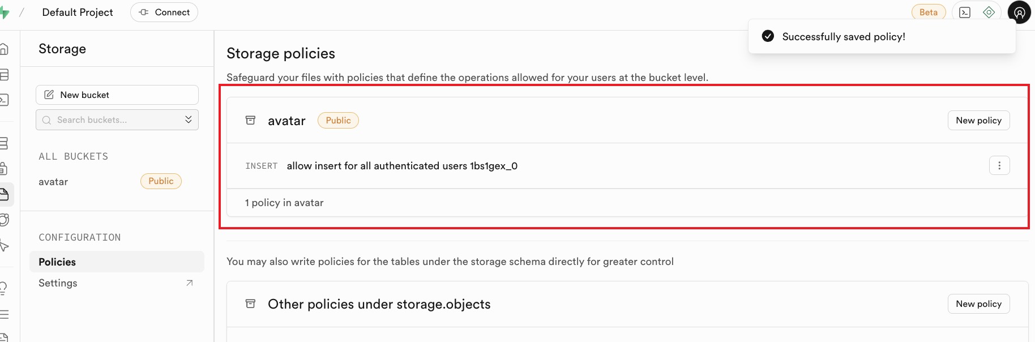This screenshot has width=1035, height=342.
Task: Open the Home icon in the sidebar
Action: point(4,49)
